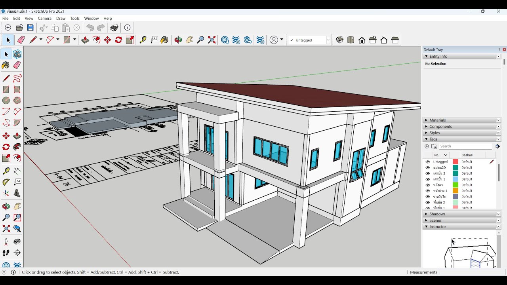The image size is (507, 285).
Task: Toggle visibility of Untagged tag
Action: [x=427, y=162]
